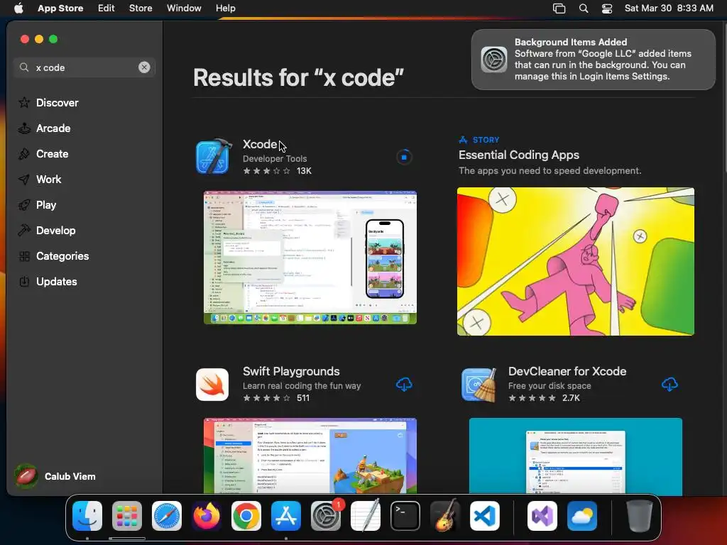Launch Firefox from the Dock
Image resolution: width=727 pixels, height=545 pixels.
[207, 516]
